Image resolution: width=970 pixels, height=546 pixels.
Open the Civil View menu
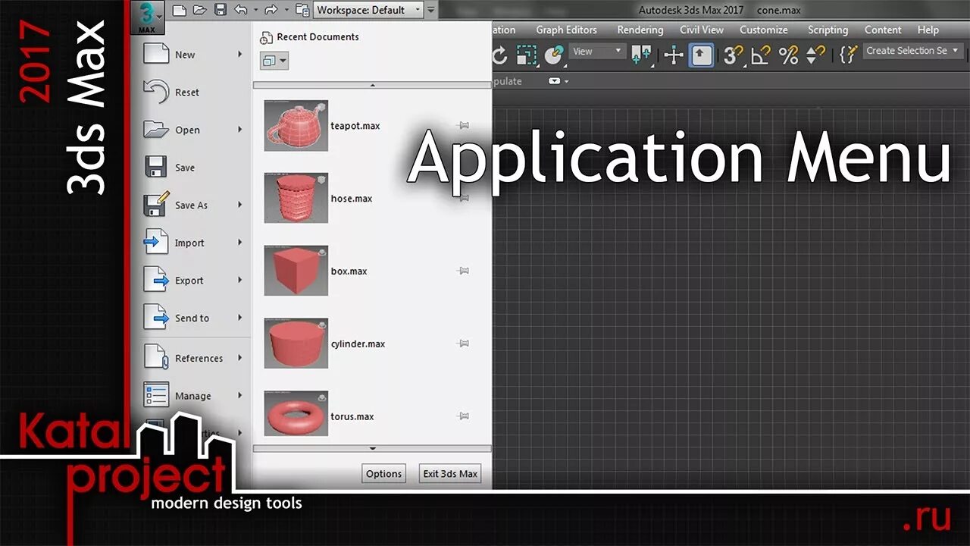pyautogui.click(x=701, y=30)
